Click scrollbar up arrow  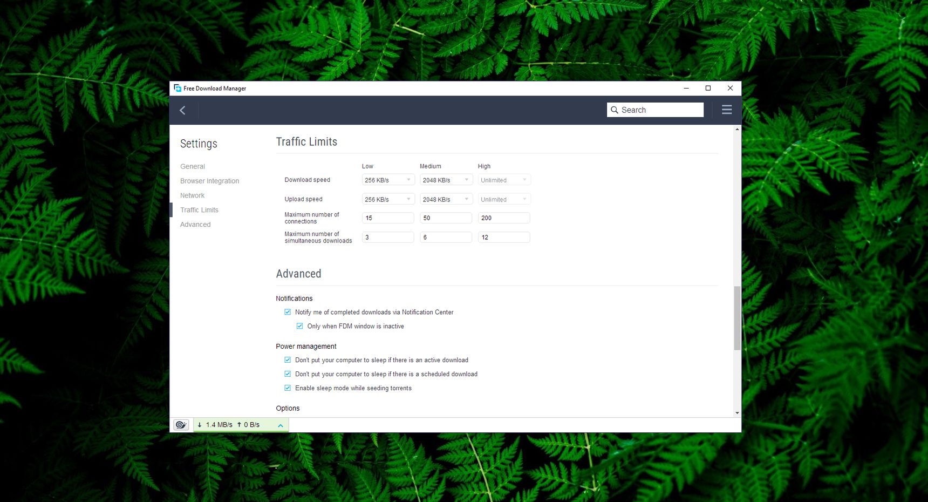click(x=737, y=130)
